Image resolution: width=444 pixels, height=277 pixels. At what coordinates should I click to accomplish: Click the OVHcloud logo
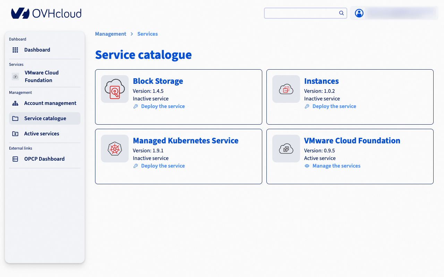click(46, 13)
